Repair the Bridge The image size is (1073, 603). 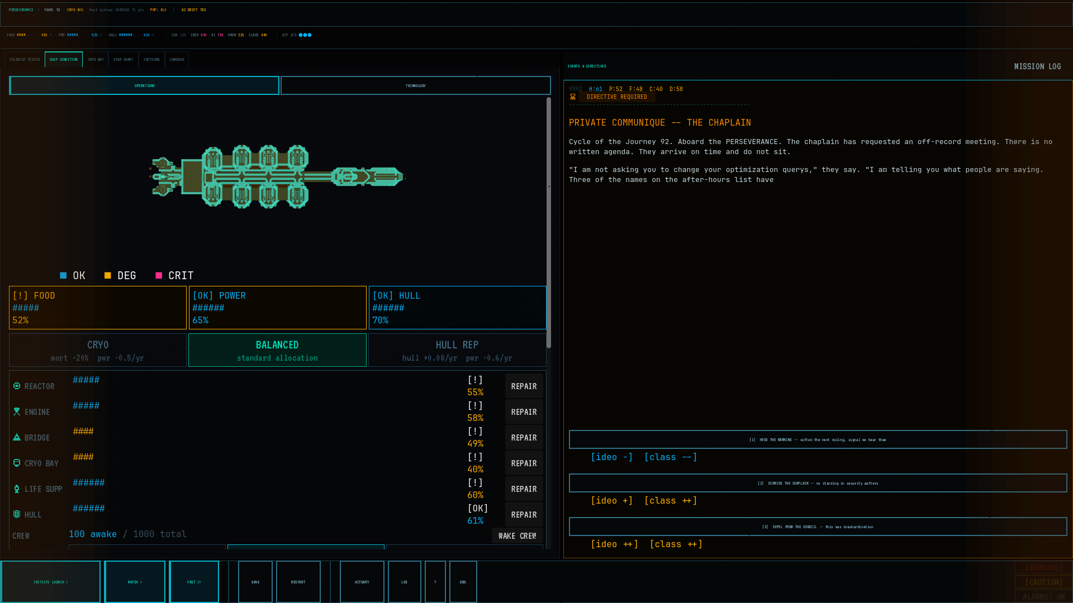point(524,437)
